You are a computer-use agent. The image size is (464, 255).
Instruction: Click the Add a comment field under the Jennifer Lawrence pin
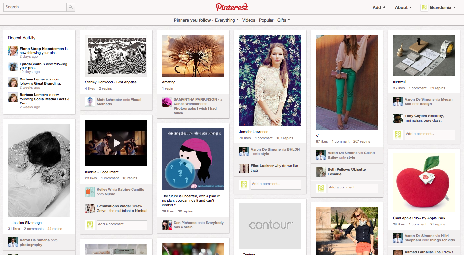click(x=276, y=185)
